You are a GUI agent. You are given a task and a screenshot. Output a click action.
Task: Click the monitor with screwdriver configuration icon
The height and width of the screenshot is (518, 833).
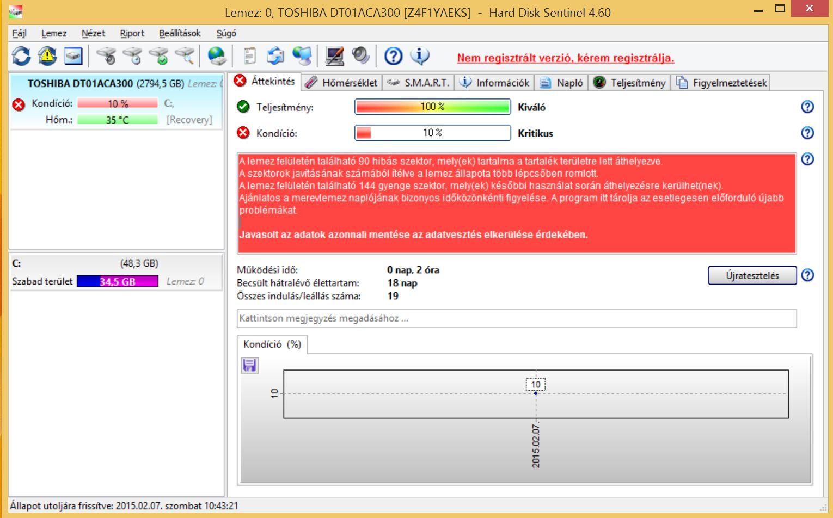tap(334, 55)
